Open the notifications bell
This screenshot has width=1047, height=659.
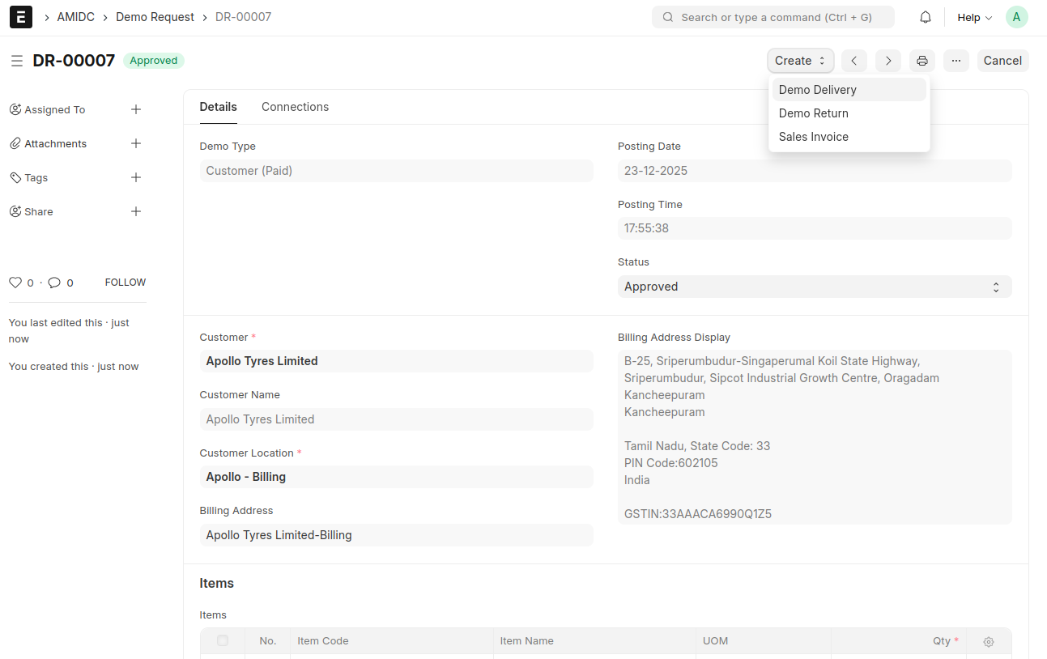click(x=925, y=17)
